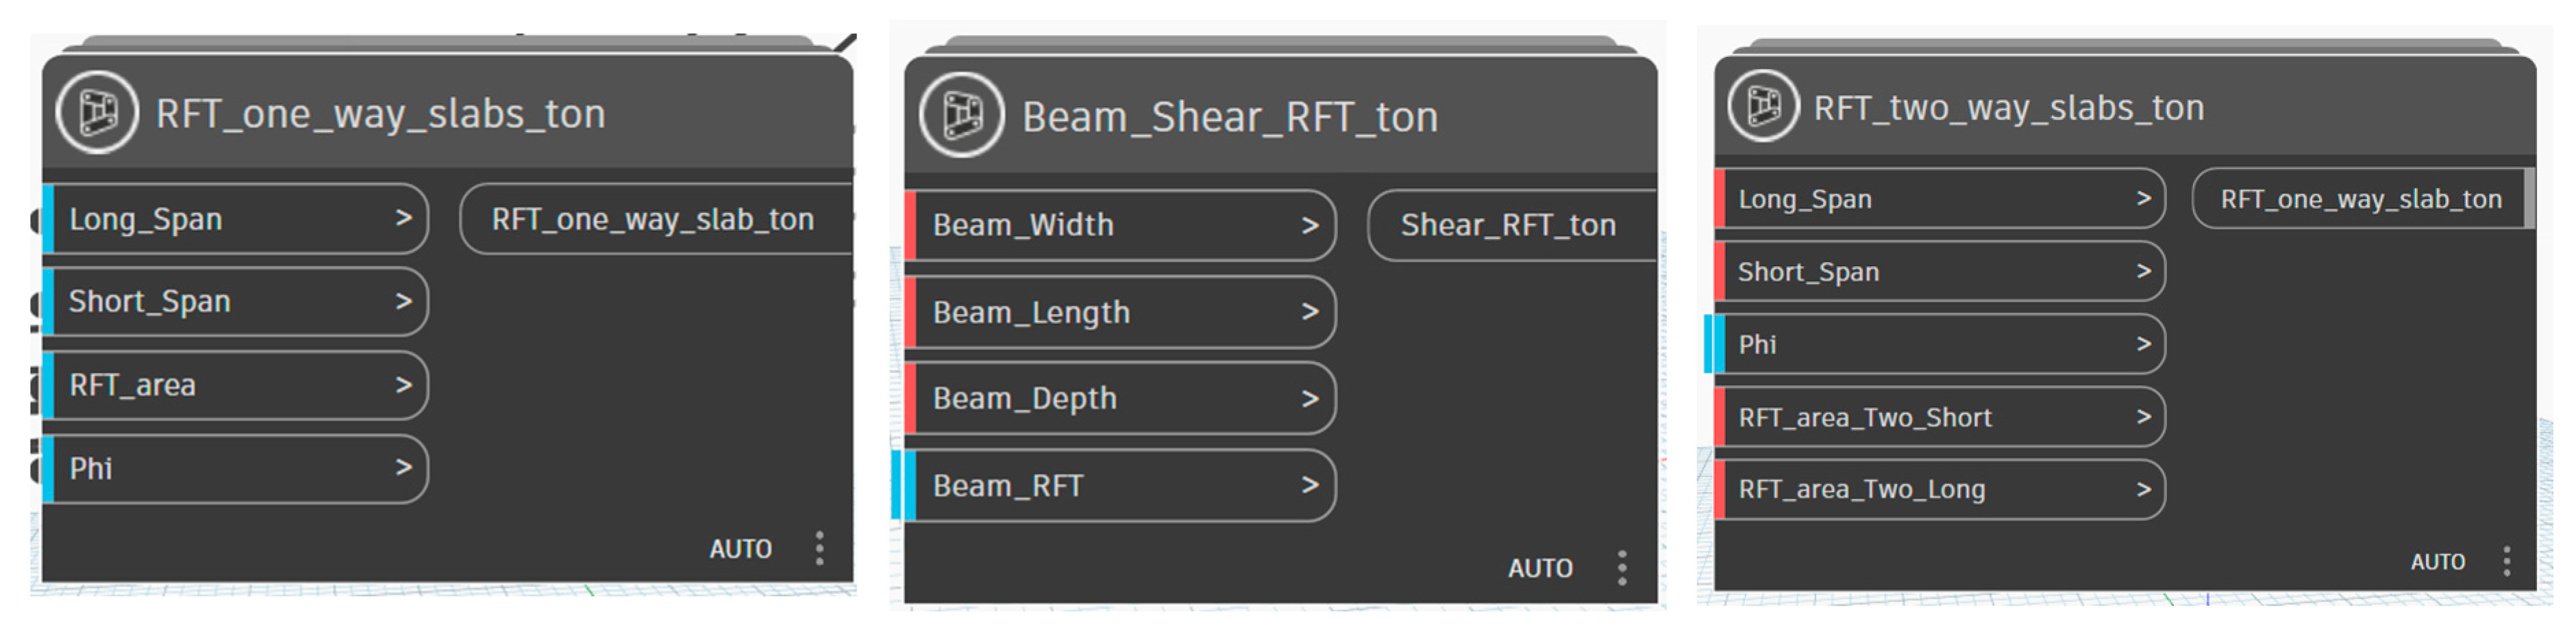Open Beam_Shear_RFT_ton three-dot menu
2576x626 pixels.
[1622, 568]
